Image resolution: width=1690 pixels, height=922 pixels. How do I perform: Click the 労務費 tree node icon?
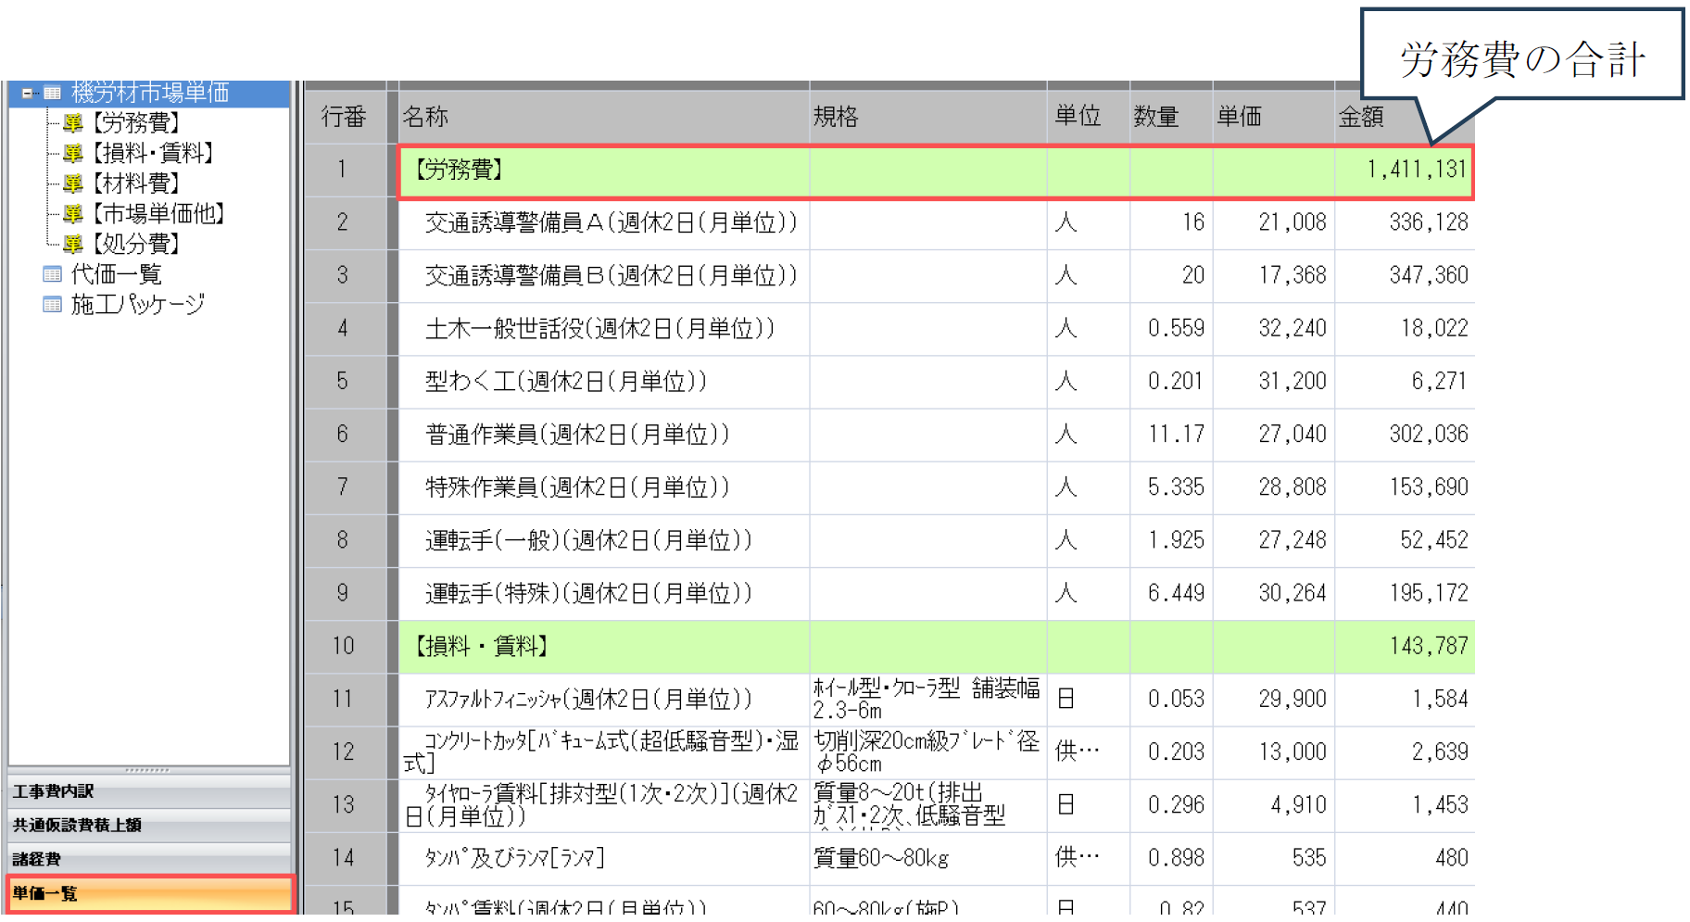(x=72, y=123)
